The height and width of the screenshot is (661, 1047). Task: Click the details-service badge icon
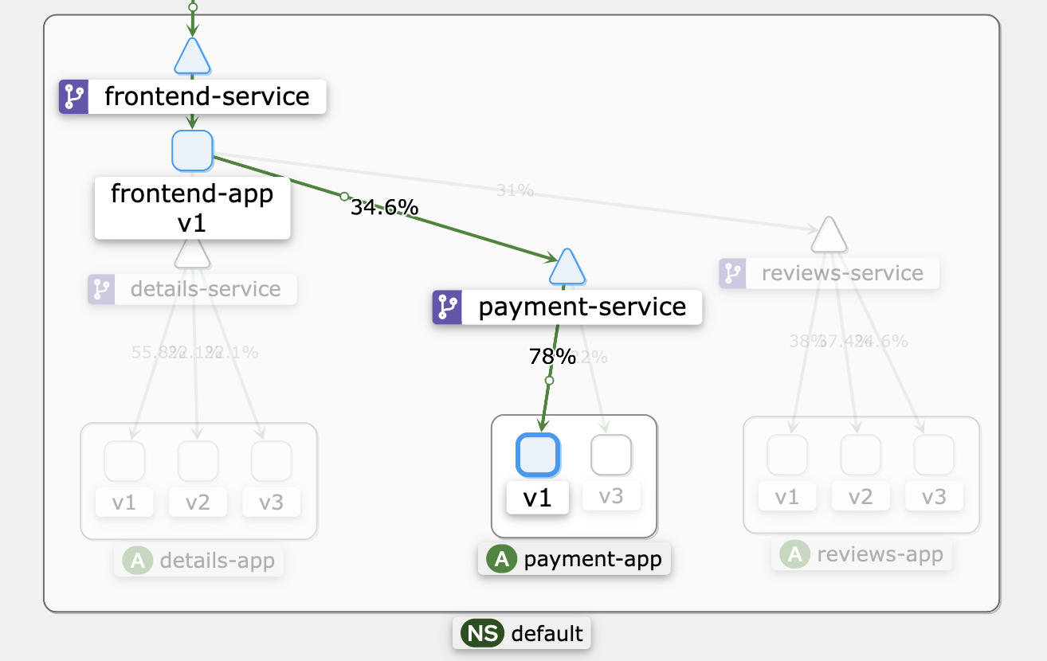(101, 288)
